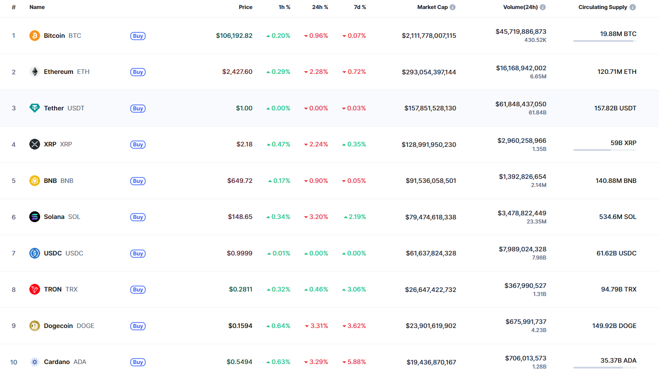The image size is (659, 378).
Task: Open the USDC name link
Action: [64, 253]
